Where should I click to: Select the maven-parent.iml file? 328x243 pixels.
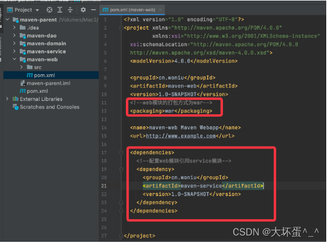point(51,83)
